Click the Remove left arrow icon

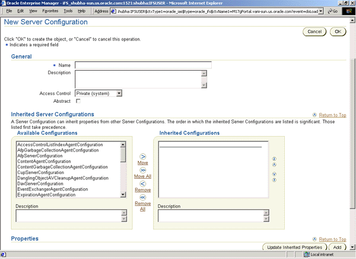tap(143, 184)
